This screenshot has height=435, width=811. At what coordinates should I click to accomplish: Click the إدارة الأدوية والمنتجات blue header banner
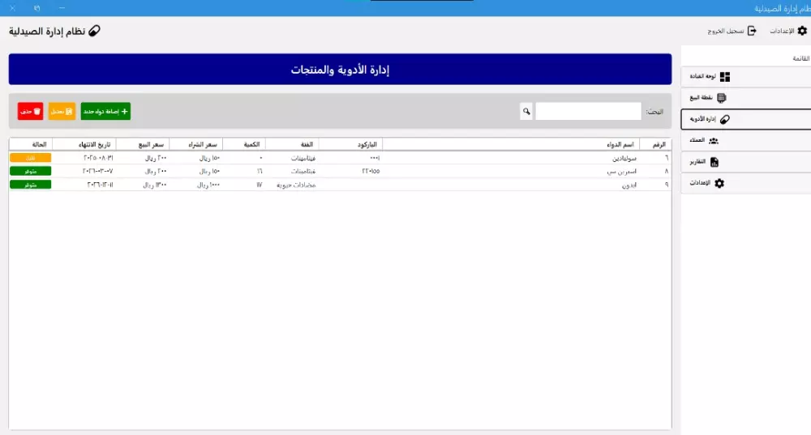tap(340, 69)
